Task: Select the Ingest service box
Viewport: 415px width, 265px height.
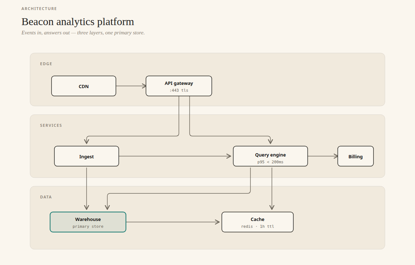Action: (86, 156)
